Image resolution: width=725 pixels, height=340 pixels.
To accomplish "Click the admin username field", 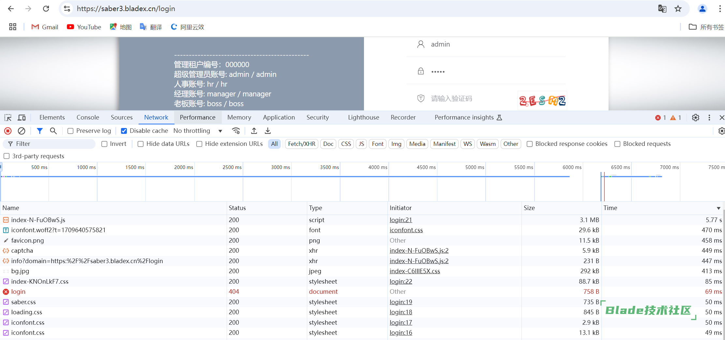I will [x=486, y=44].
